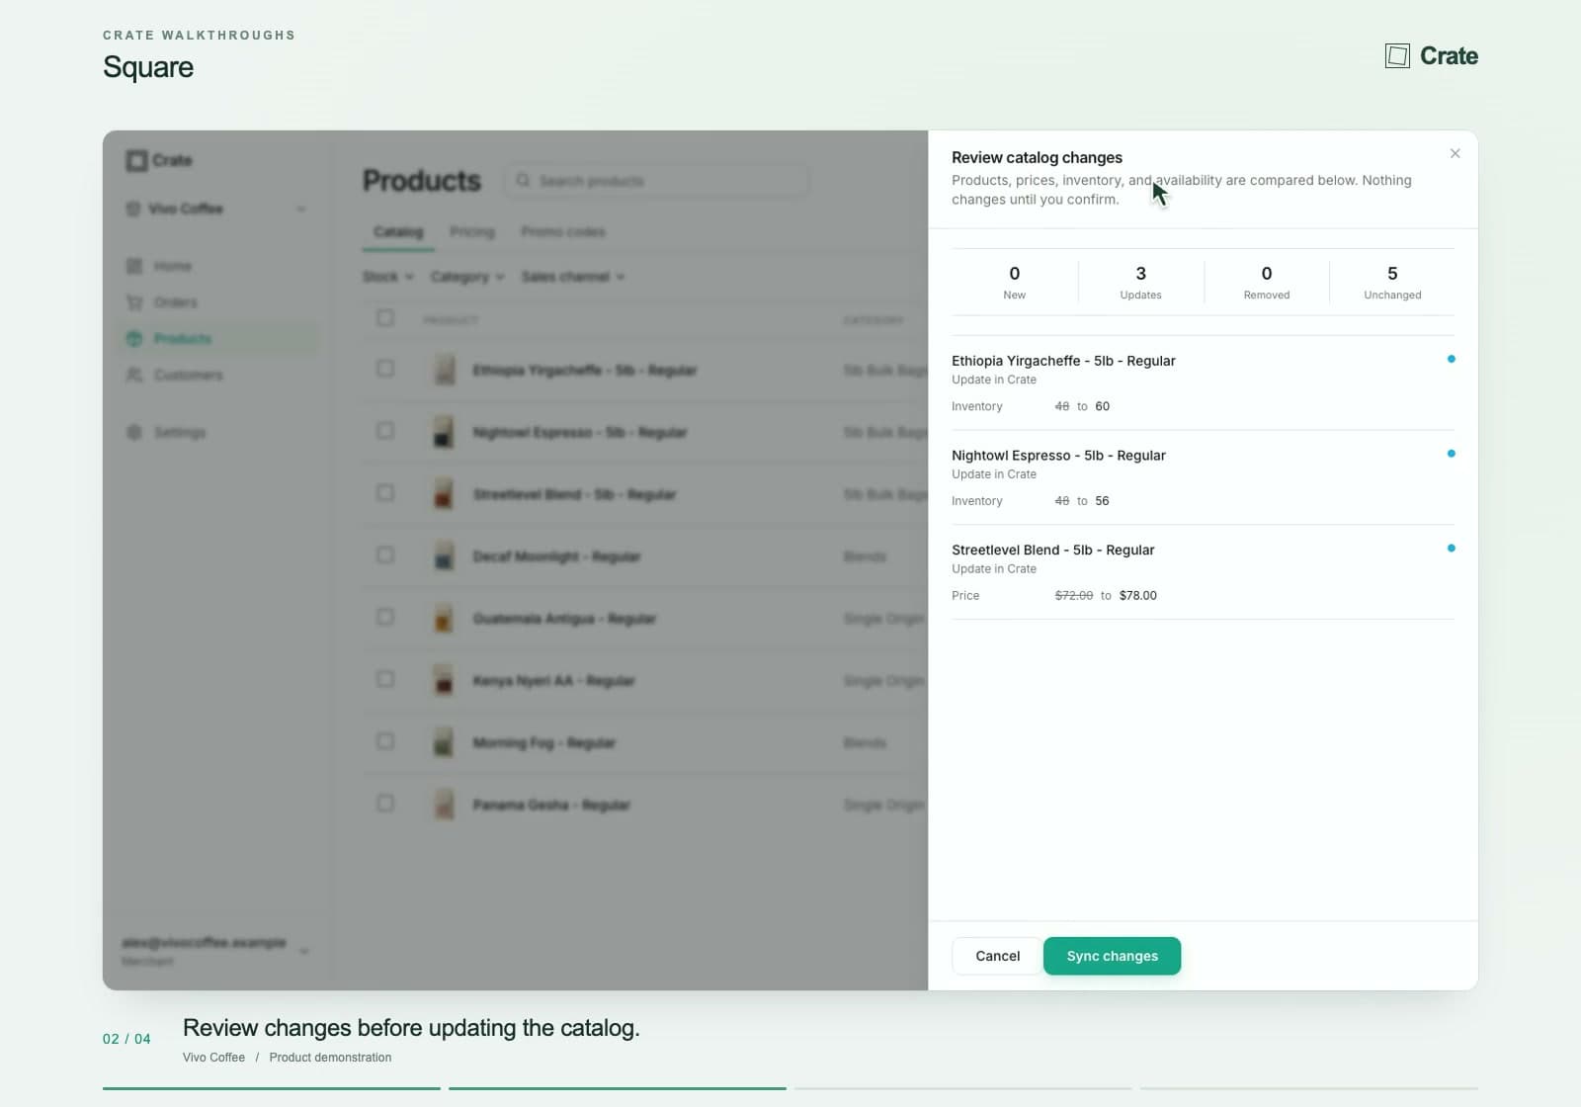The image size is (1581, 1107).
Task: Switch to the Pricing tab
Action: pos(471,231)
